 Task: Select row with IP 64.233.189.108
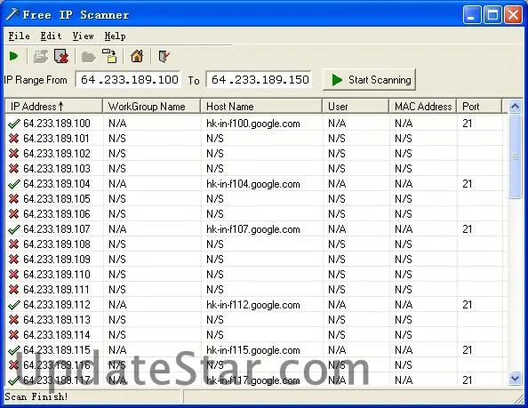[256, 244]
